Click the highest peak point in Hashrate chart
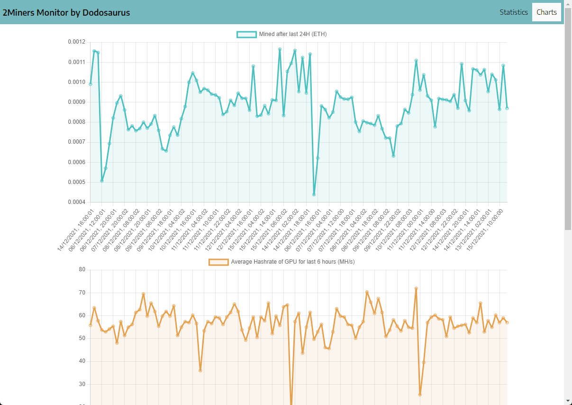Screen dimensions: 572x405 point(416,288)
